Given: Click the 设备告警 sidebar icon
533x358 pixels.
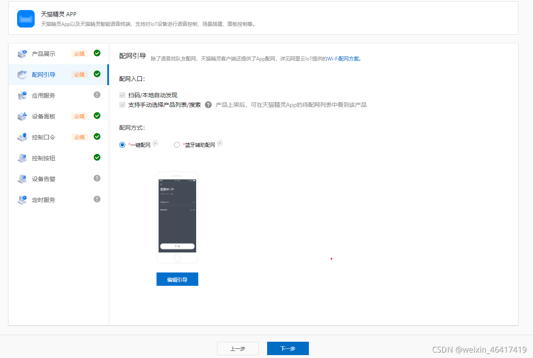Looking at the screenshot, I should [22, 179].
